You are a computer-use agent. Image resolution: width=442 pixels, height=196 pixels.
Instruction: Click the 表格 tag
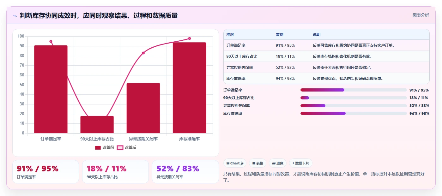click(x=258, y=163)
